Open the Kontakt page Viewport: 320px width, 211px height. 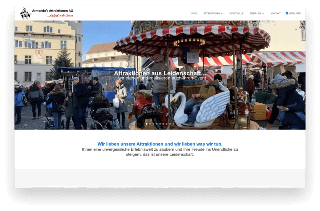[x=276, y=13]
